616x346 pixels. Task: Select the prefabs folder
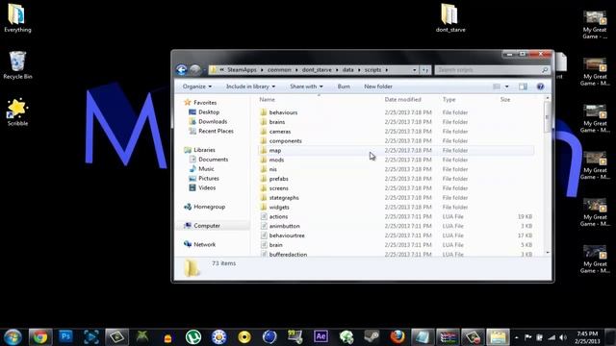tap(278, 179)
